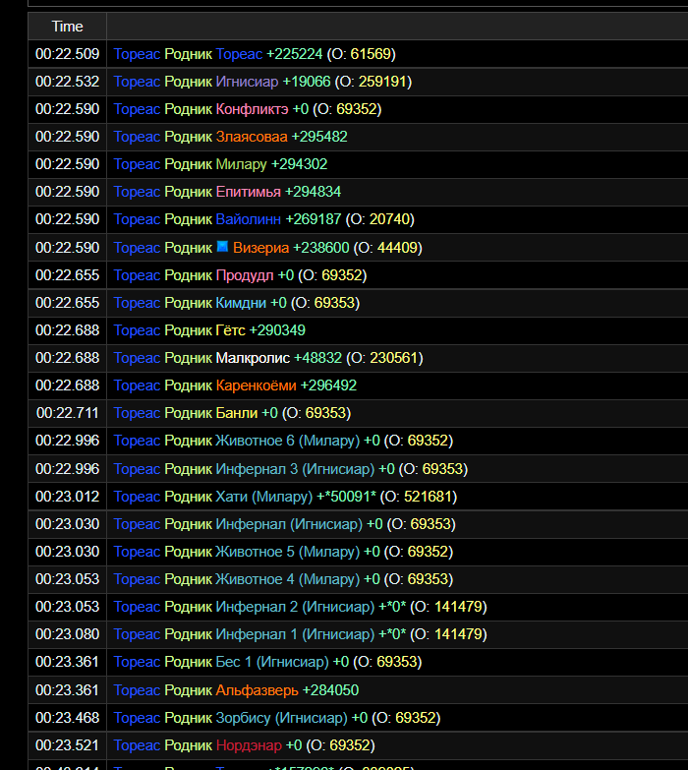The image size is (688, 770).
Task: Click the Инфернал 3 (Игнисиар) pet name
Action: click(295, 469)
